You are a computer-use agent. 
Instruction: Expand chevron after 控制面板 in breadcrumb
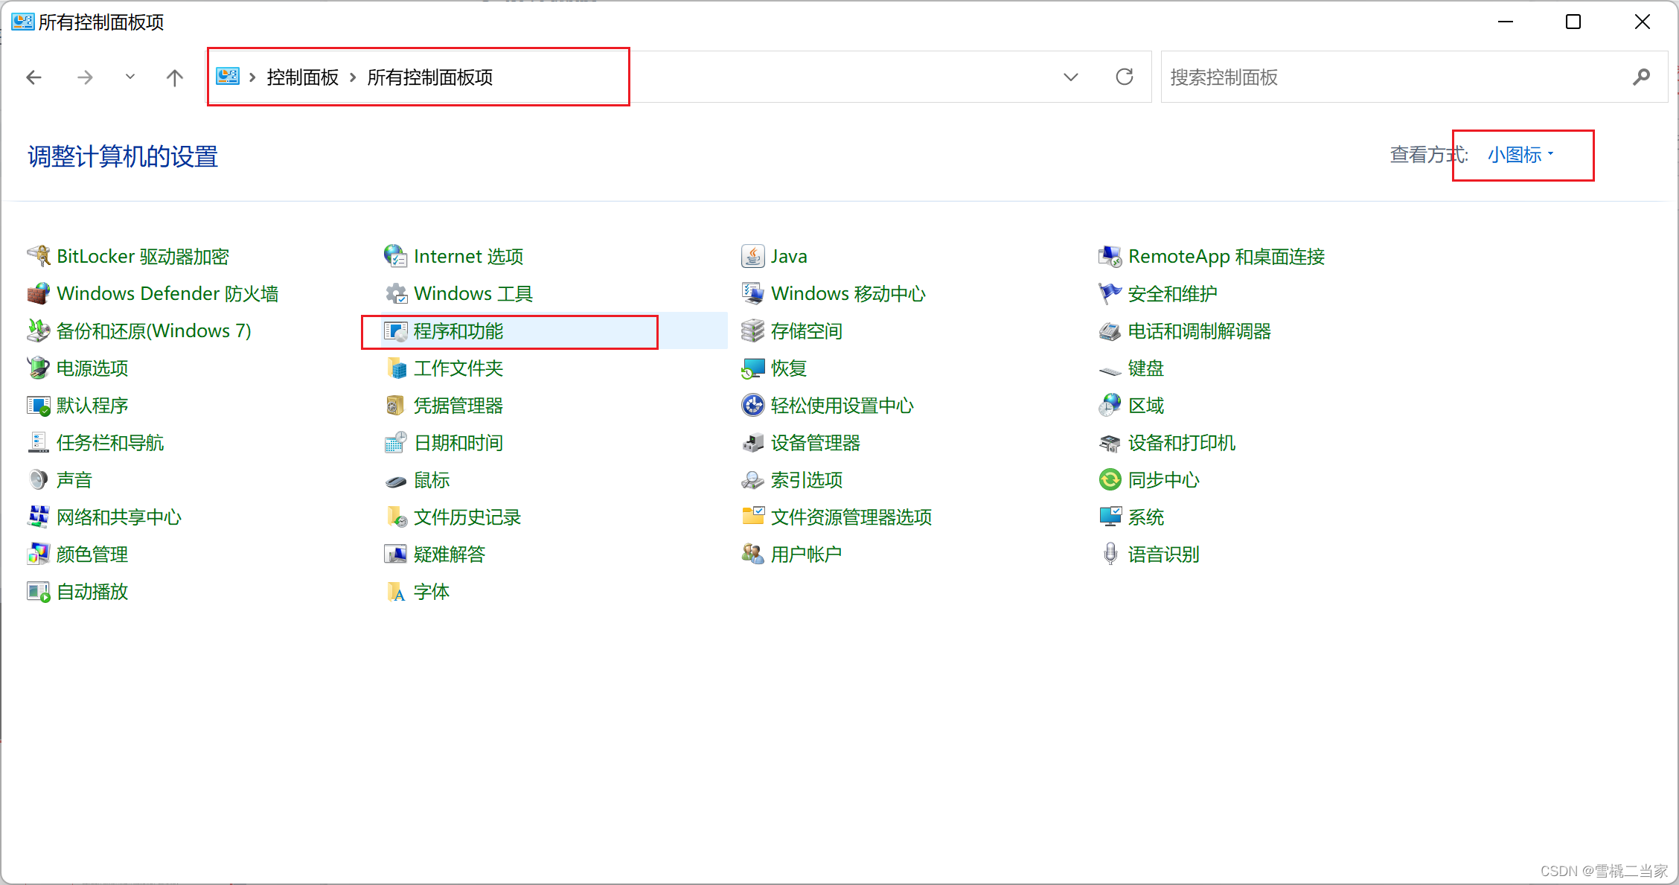coord(353,77)
